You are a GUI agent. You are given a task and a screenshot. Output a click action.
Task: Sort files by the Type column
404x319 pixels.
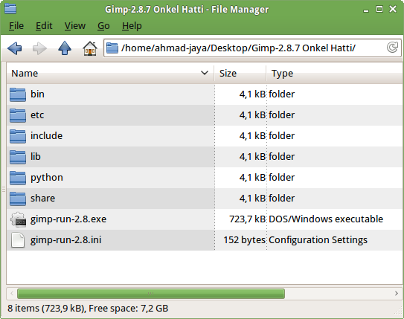335,74
